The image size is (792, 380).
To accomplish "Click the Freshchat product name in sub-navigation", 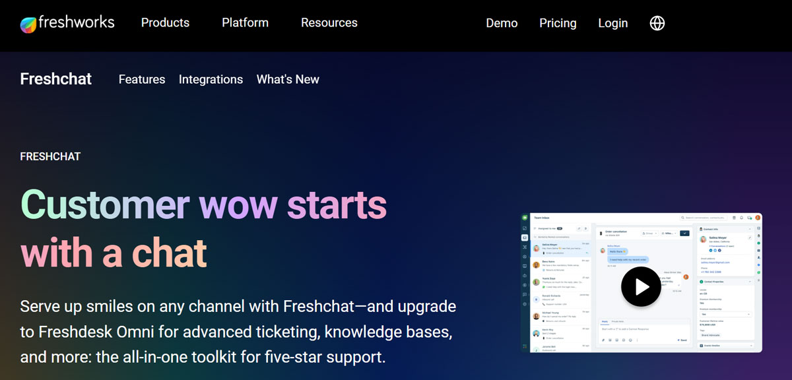I will click(x=56, y=79).
